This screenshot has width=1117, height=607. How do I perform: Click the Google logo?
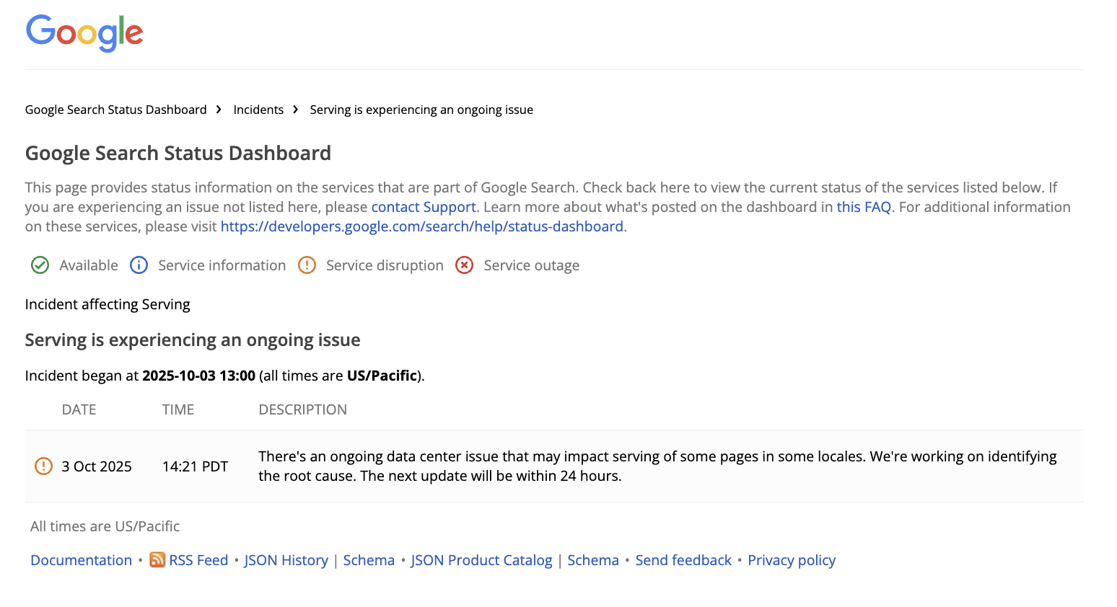coord(84,33)
